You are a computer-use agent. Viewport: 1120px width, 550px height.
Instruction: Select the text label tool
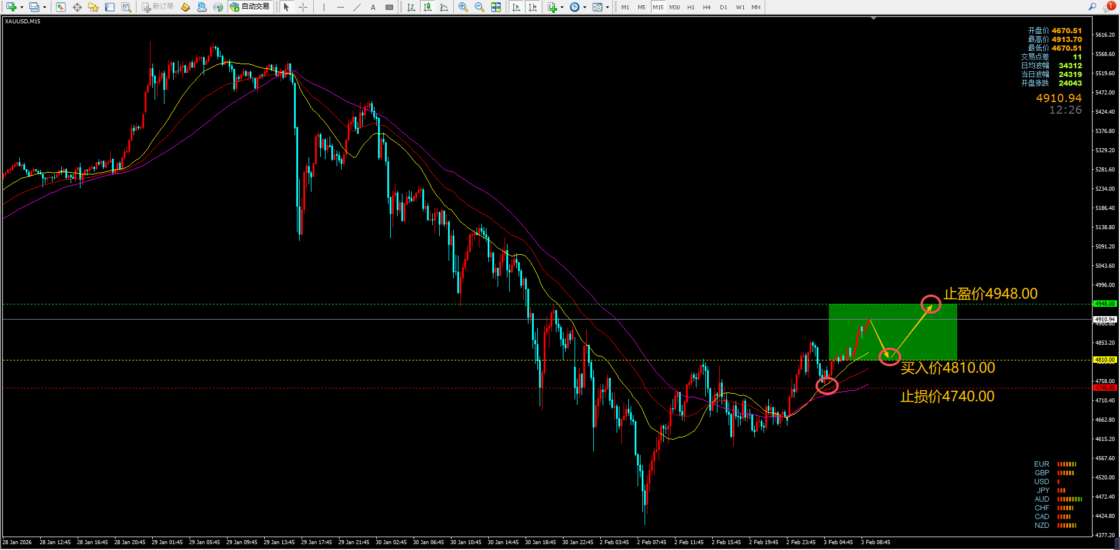point(373,7)
